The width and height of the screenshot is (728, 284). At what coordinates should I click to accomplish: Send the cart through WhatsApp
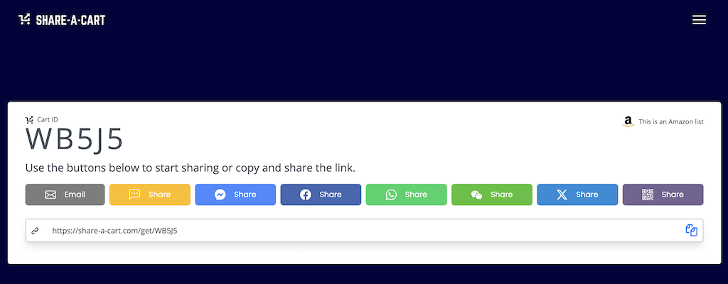coord(406,195)
